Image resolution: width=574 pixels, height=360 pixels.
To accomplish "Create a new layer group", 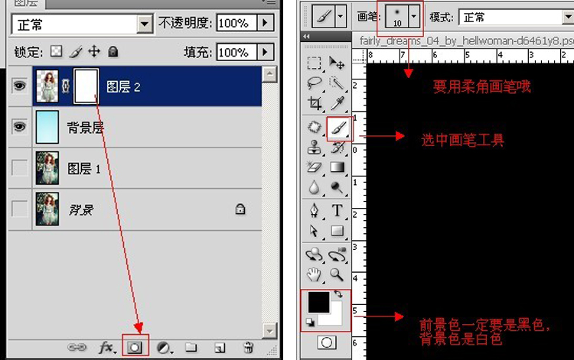I will pos(191,347).
